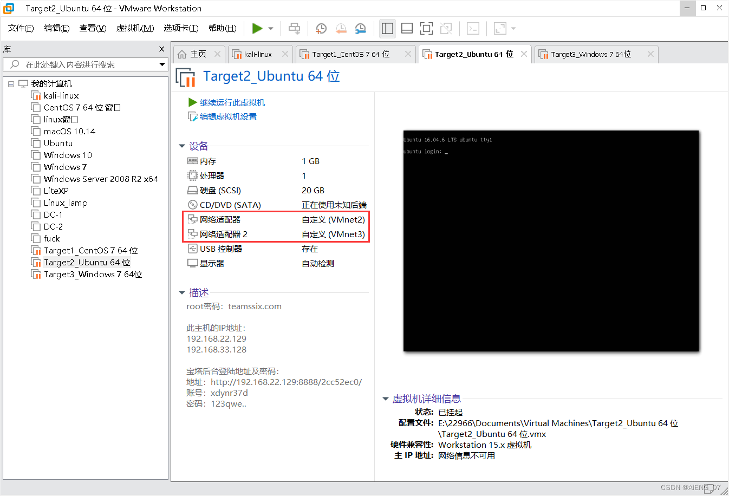Take a snapshot of this virtual machine
The image size is (729, 496).
(321, 28)
